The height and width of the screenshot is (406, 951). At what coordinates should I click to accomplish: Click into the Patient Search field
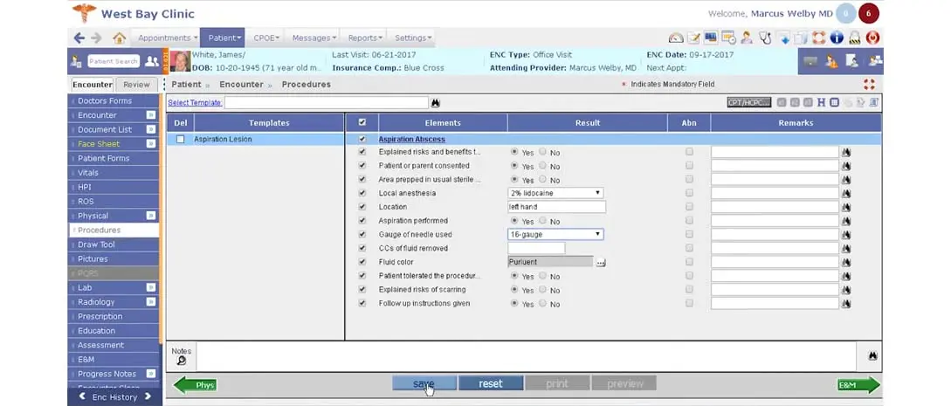tap(114, 61)
